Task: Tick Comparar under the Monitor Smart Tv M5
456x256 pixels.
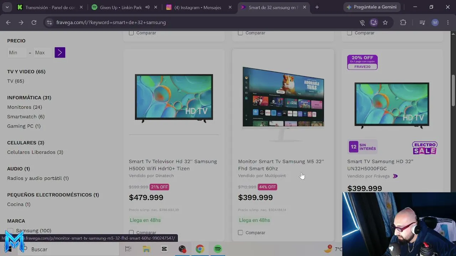Action: tap(240, 233)
